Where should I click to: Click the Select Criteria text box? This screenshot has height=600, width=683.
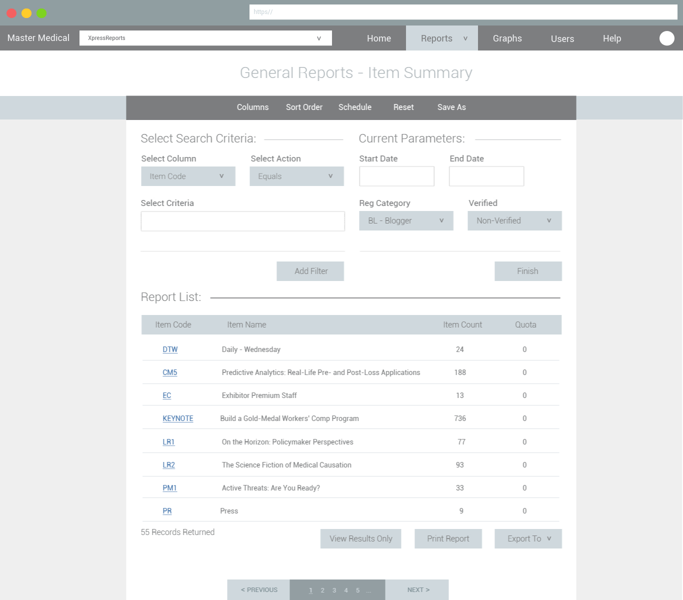(x=242, y=221)
